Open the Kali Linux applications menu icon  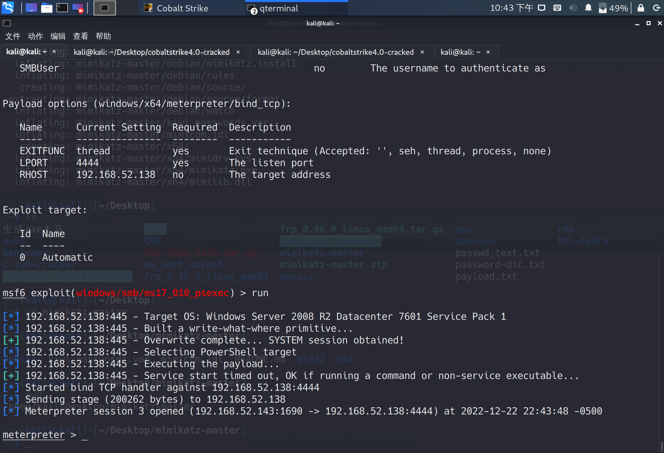8,8
